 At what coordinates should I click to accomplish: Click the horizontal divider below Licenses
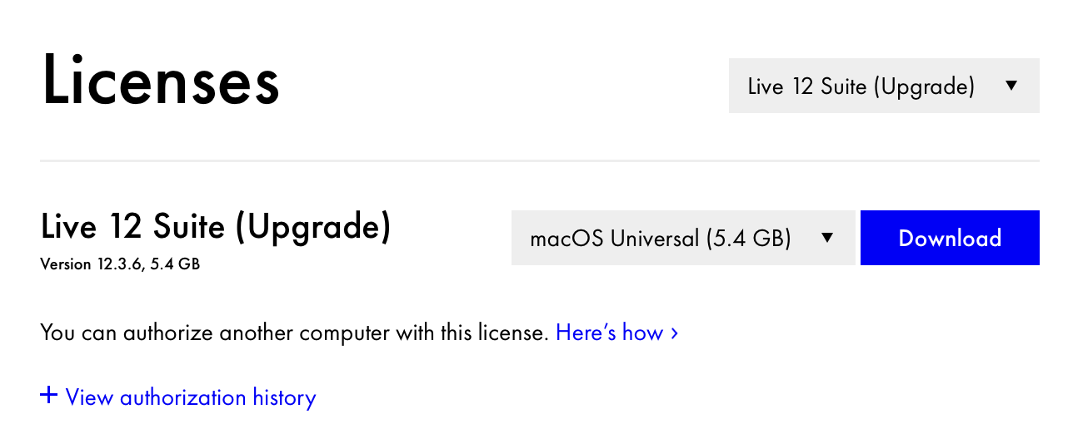(539, 160)
